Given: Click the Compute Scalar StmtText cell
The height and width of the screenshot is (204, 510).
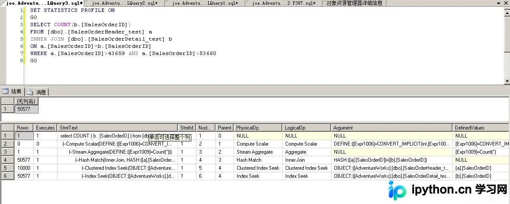Looking at the screenshot, I should pyautogui.click(x=117, y=144).
